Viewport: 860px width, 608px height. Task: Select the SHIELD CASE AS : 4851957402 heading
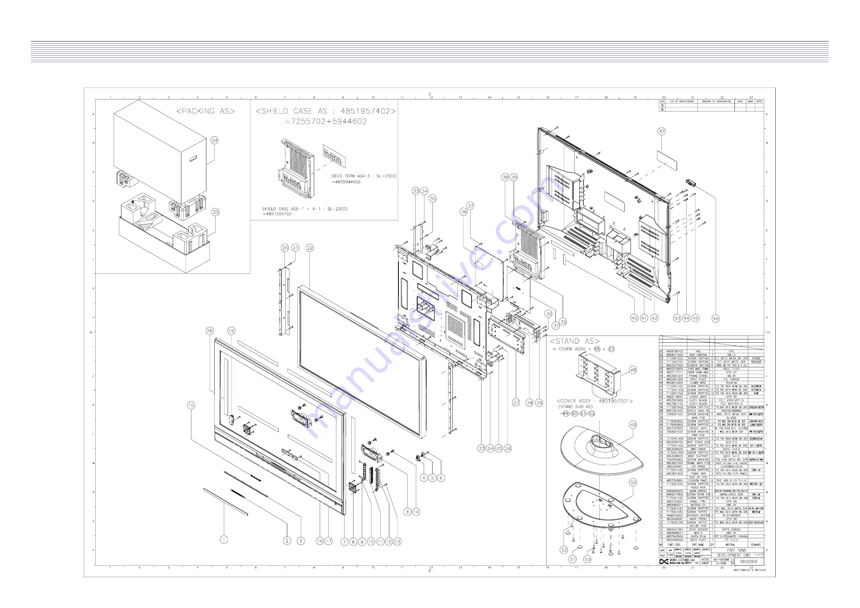[x=326, y=111]
